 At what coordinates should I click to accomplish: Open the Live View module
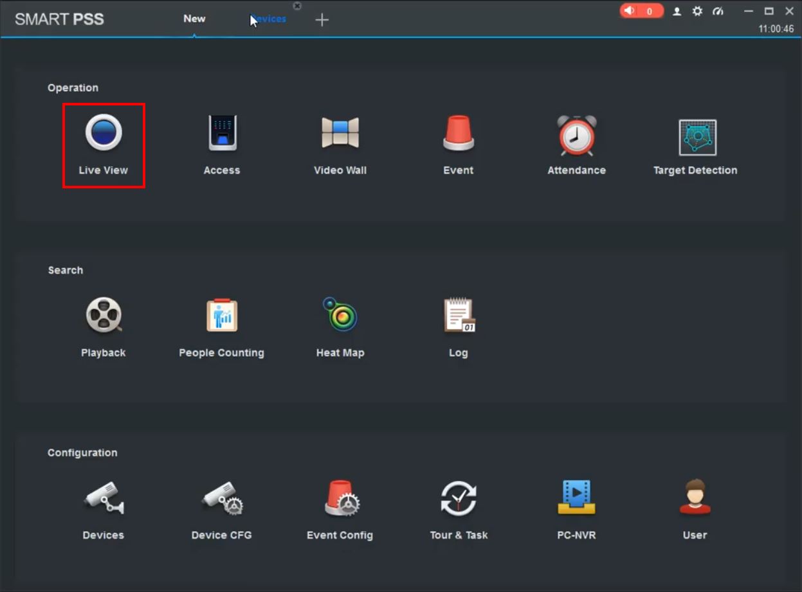click(103, 133)
